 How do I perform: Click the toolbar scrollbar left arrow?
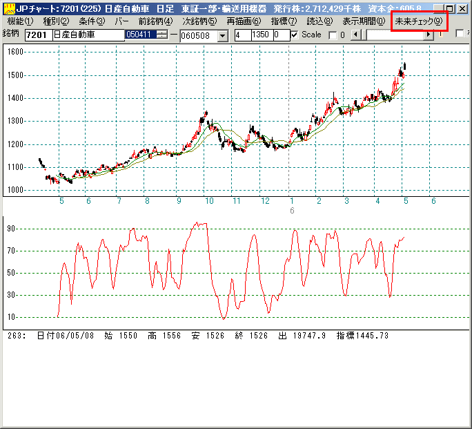click(355, 35)
